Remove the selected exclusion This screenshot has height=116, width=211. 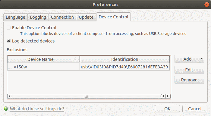point(189,80)
